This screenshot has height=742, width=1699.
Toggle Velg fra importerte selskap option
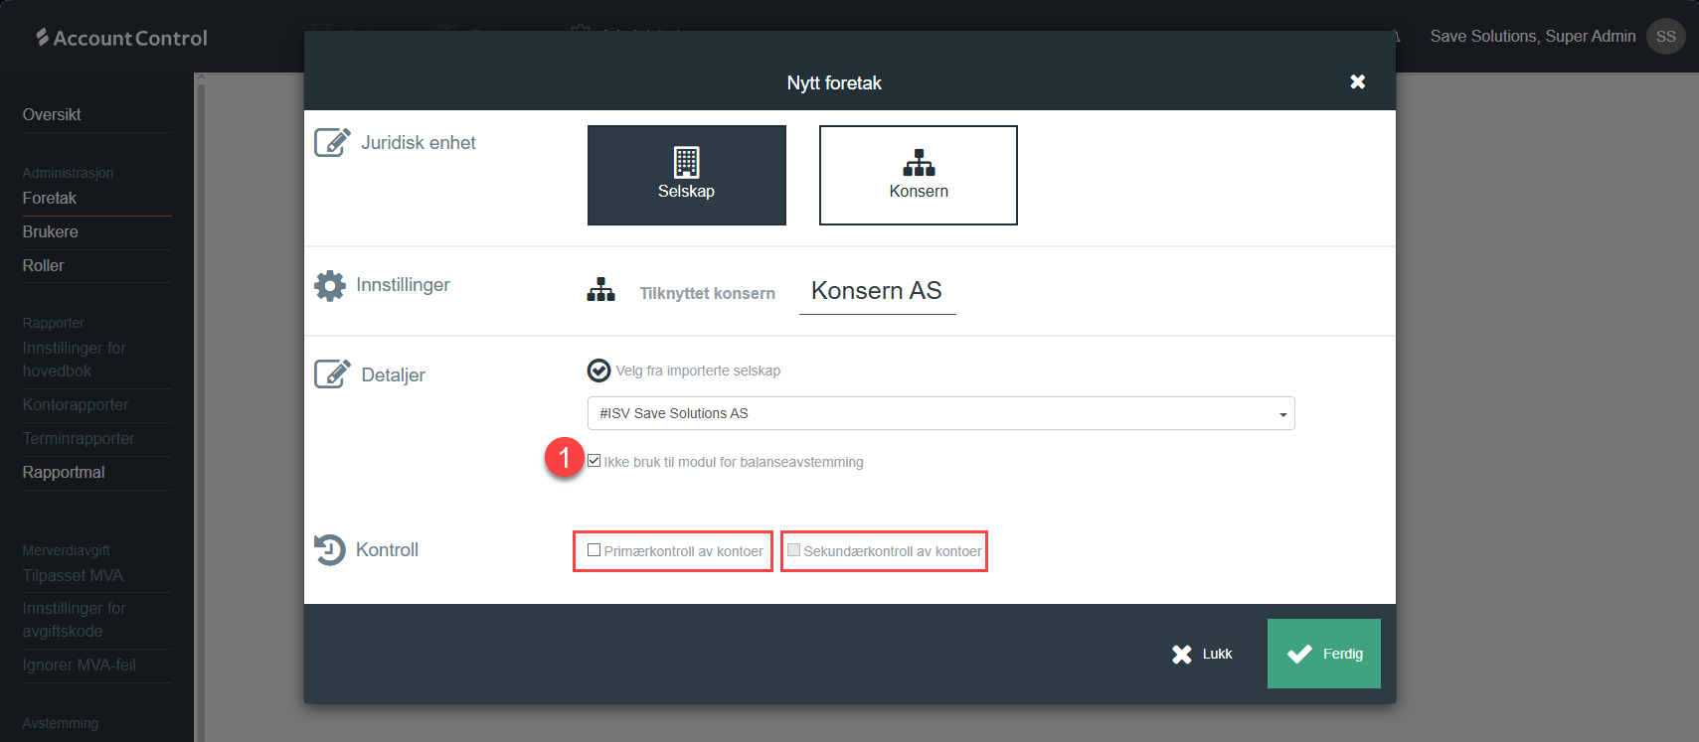click(598, 371)
